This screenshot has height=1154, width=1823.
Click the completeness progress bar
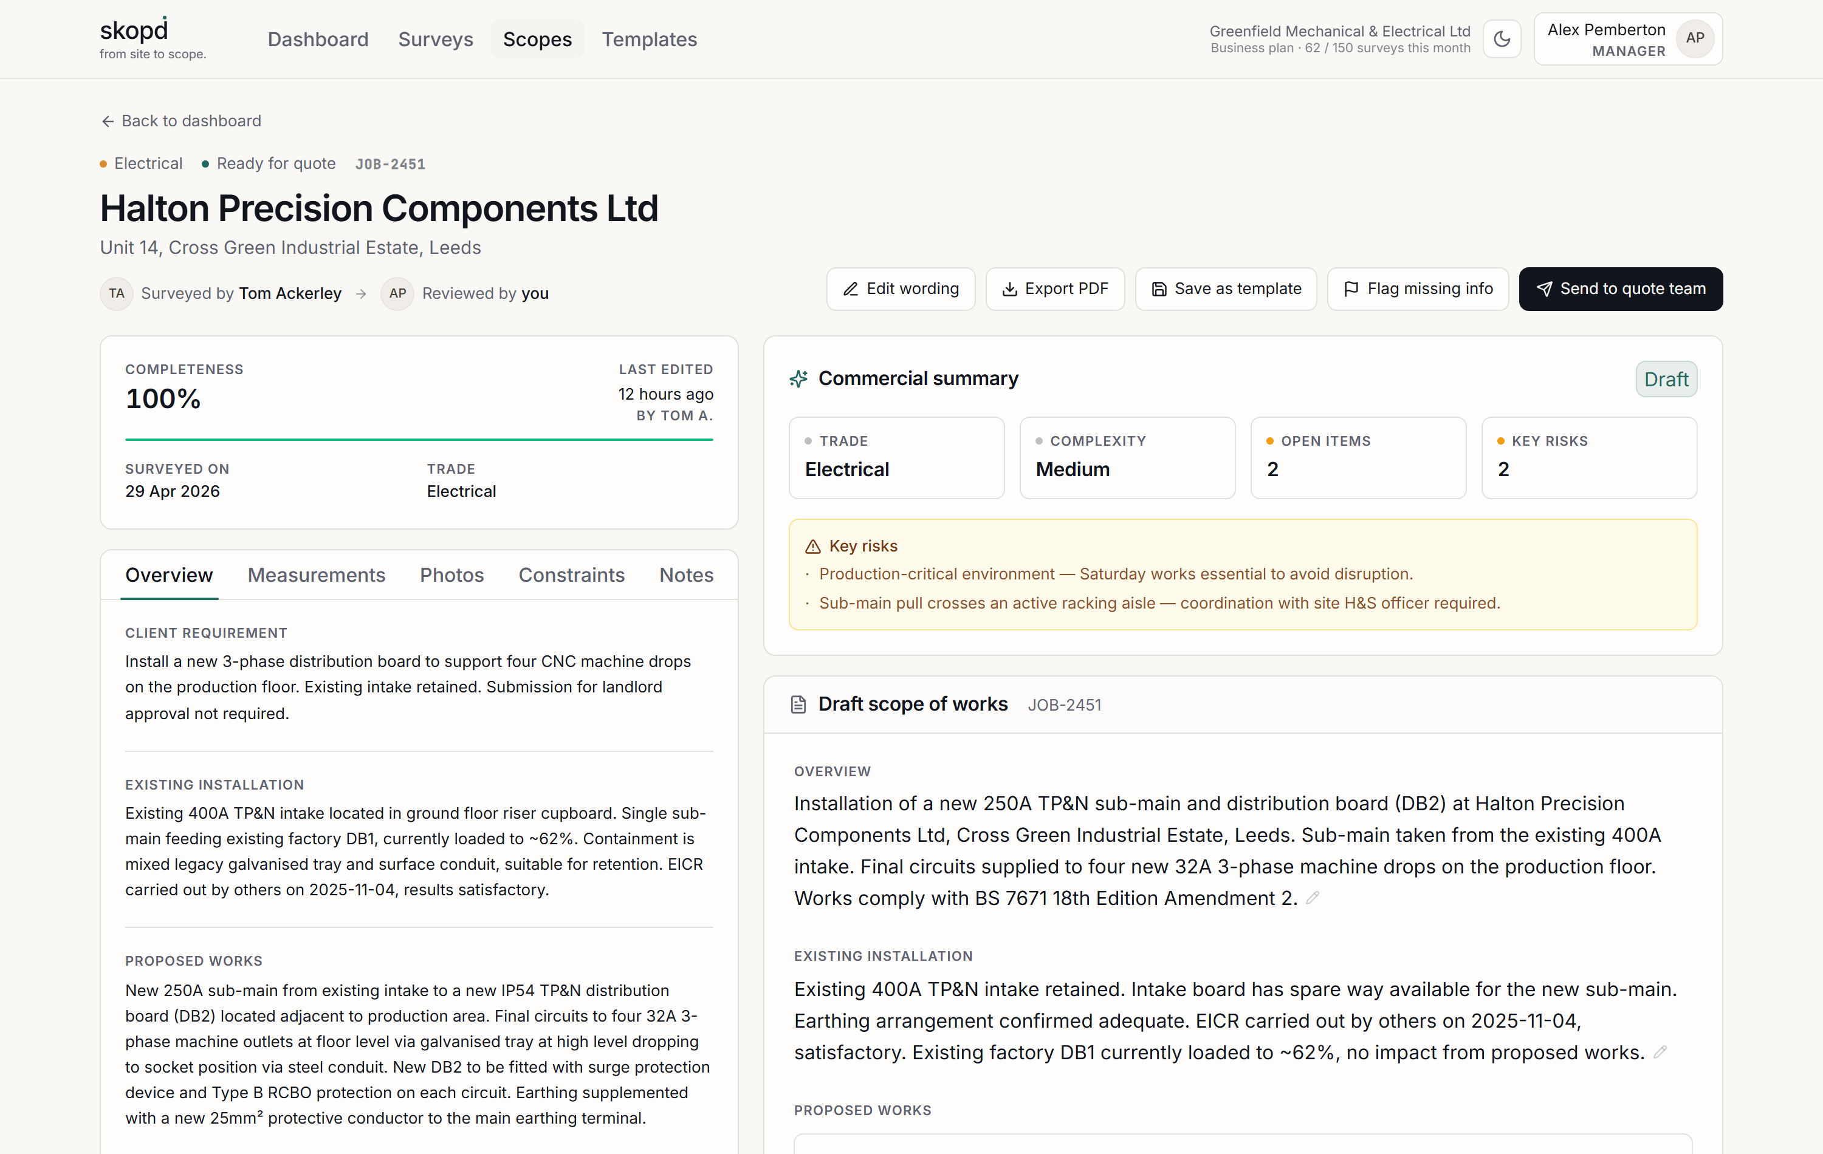click(419, 439)
